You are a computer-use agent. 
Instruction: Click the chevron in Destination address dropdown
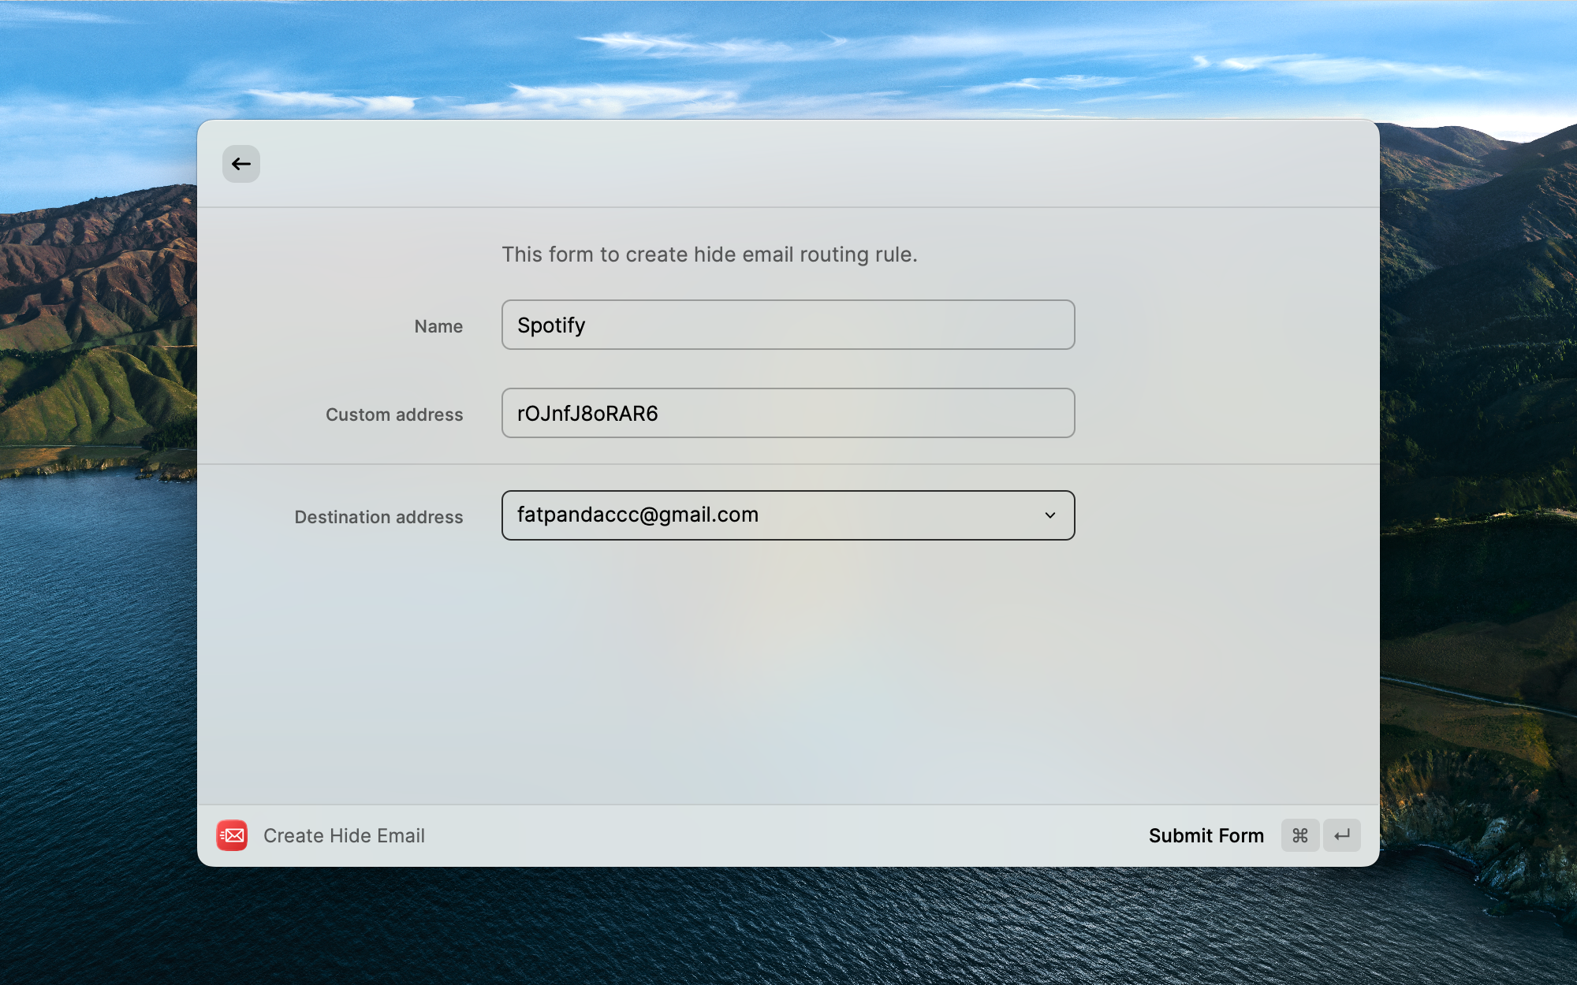pos(1050,515)
